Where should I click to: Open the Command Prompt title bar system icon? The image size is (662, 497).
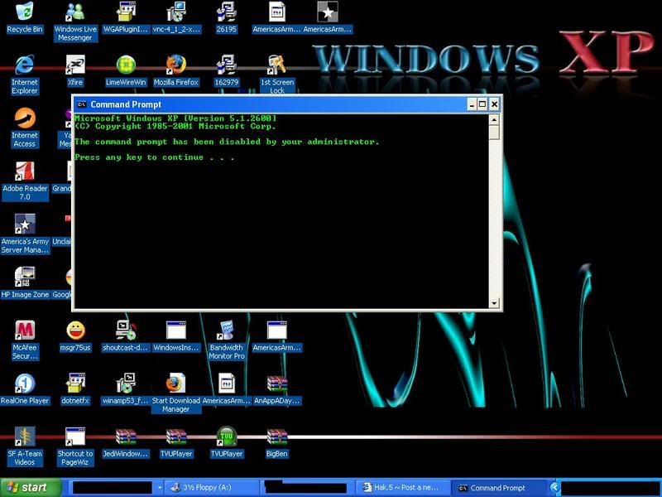point(82,104)
